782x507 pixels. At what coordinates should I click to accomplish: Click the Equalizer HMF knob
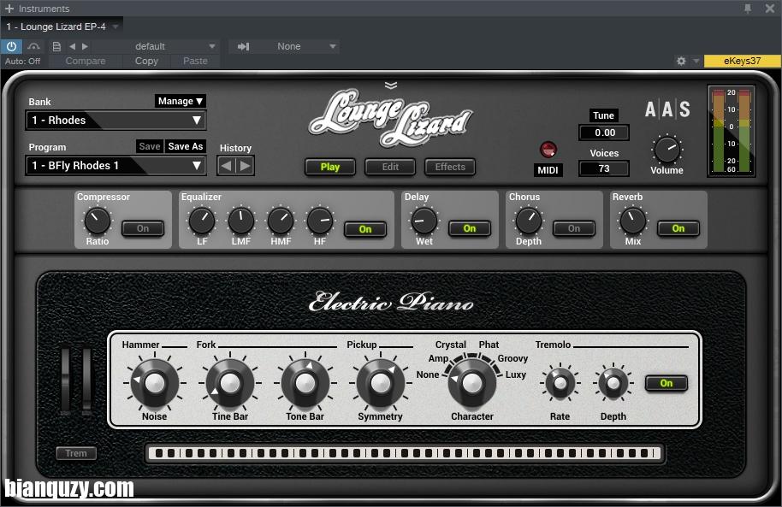coord(281,221)
